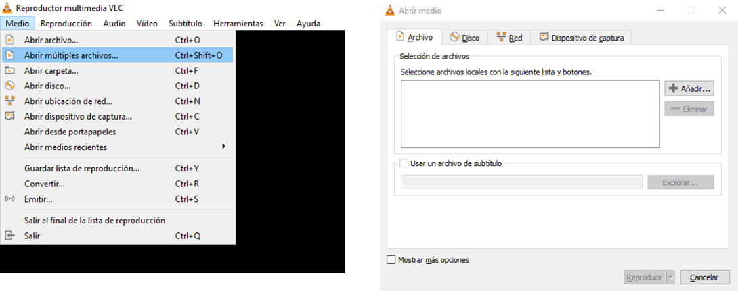
Task: Enable Usar un archivo de subtítulo checkbox
Action: coord(404,163)
